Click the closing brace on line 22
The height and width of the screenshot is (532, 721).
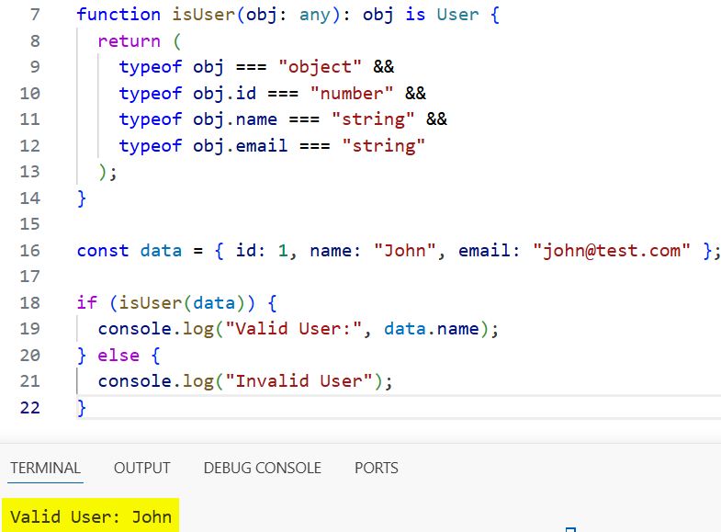82,408
